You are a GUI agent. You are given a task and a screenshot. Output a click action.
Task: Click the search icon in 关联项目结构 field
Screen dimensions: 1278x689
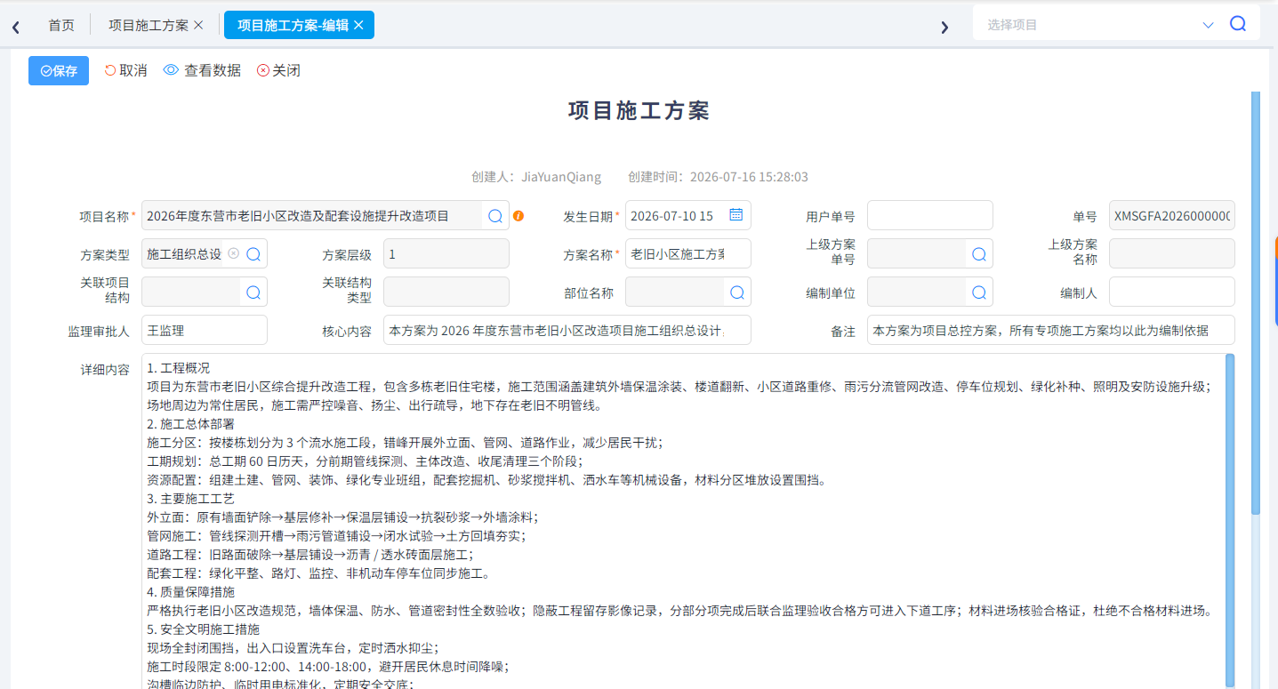(253, 292)
